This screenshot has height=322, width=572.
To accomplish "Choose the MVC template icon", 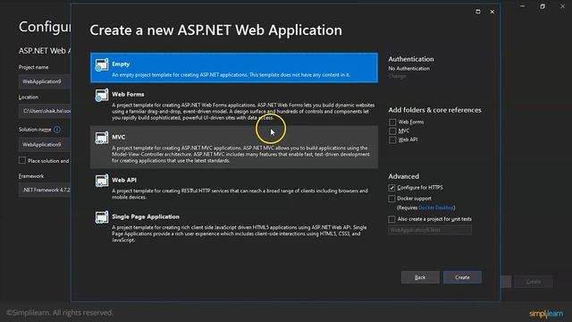I will click(x=101, y=138).
